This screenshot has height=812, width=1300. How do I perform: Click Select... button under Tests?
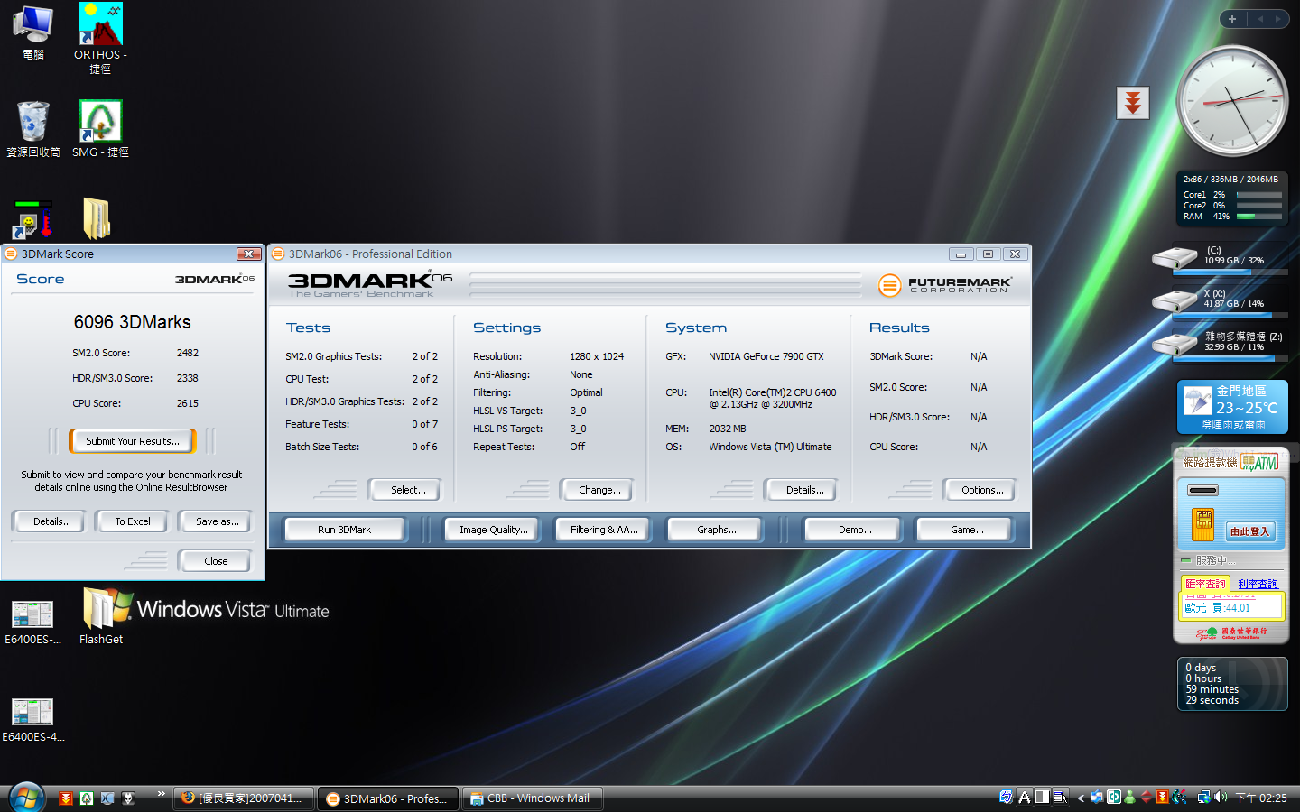tap(407, 490)
